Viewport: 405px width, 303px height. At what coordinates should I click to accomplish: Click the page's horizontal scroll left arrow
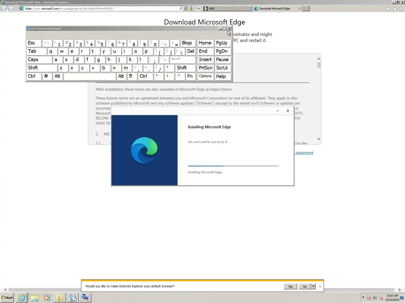(x=5, y=290)
